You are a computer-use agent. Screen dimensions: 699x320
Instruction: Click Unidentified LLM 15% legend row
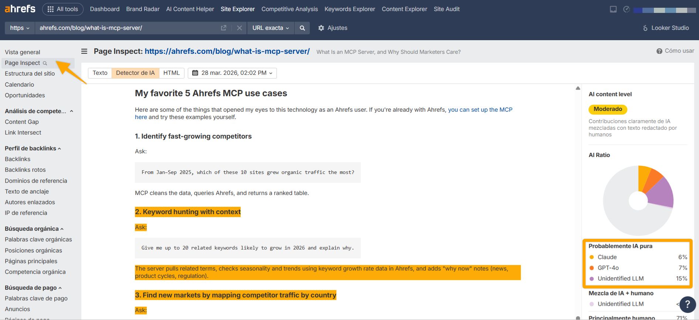[x=638, y=279]
